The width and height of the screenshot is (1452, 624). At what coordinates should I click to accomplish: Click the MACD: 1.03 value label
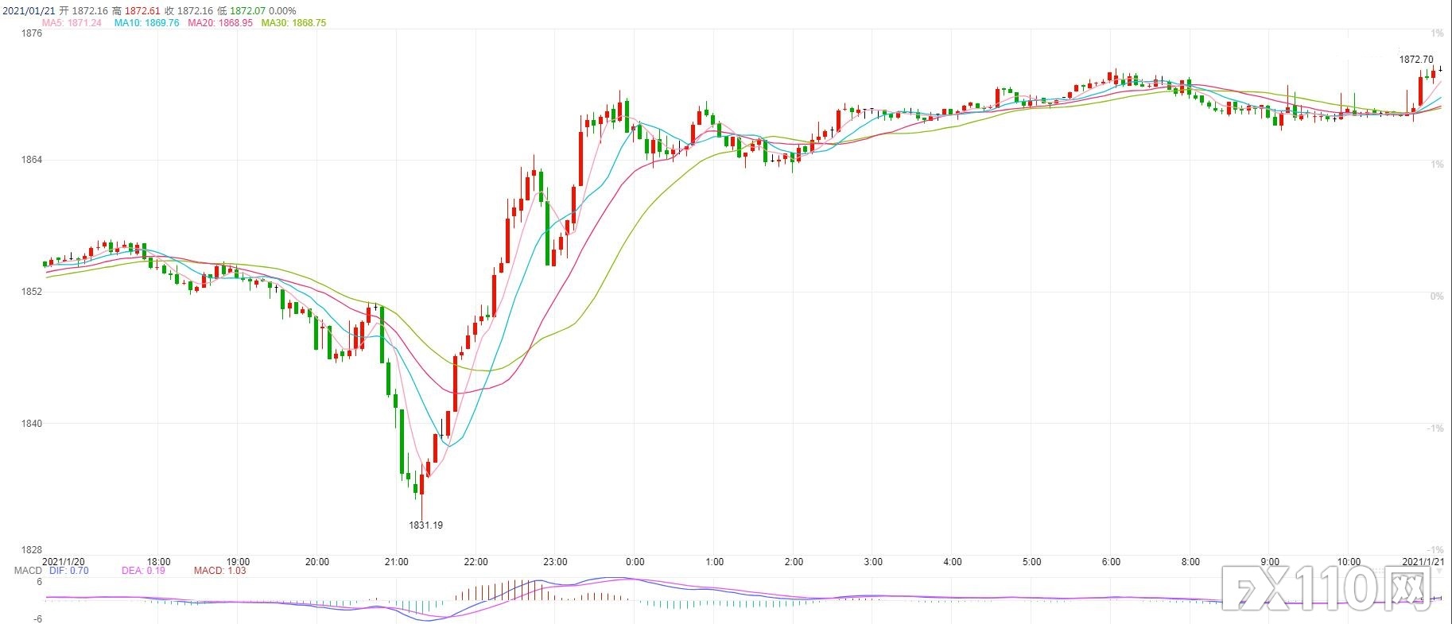tap(220, 571)
